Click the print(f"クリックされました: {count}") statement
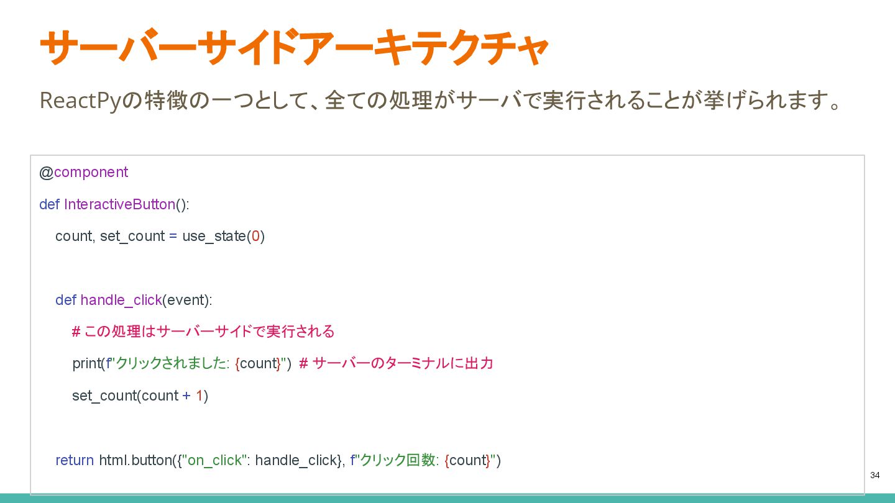This screenshot has height=503, width=895. (x=181, y=363)
